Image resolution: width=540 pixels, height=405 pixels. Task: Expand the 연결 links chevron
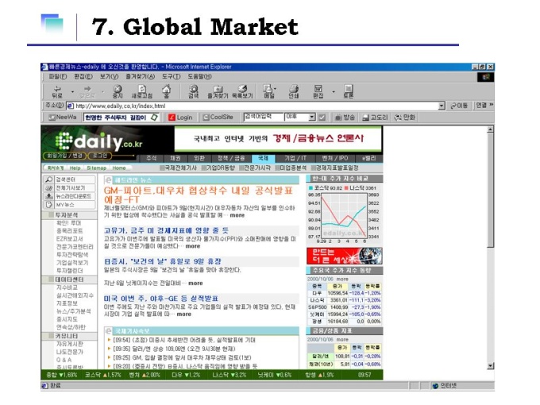pyautogui.click(x=492, y=105)
